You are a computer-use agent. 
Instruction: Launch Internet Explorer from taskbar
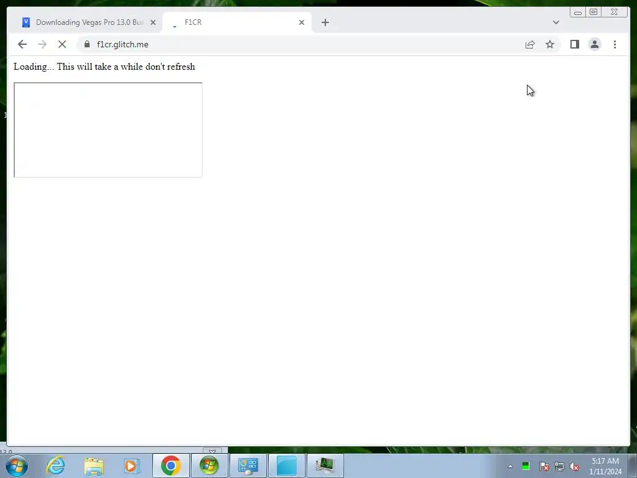tap(55, 466)
